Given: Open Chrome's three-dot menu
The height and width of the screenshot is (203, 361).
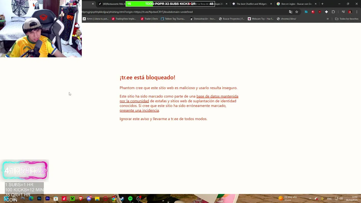Looking at the screenshot, I should pyautogui.click(x=357, y=12).
